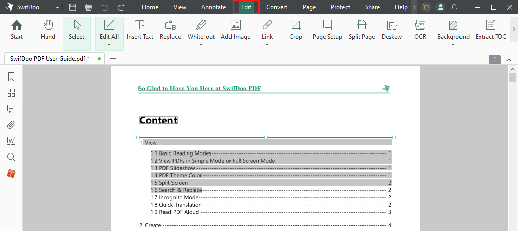This screenshot has height=231, width=518.
Task: Start OCR recognition
Action: point(420,30)
